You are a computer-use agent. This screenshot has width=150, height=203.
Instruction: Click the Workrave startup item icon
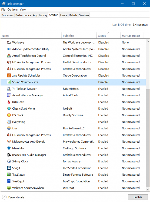[x=9, y=42]
